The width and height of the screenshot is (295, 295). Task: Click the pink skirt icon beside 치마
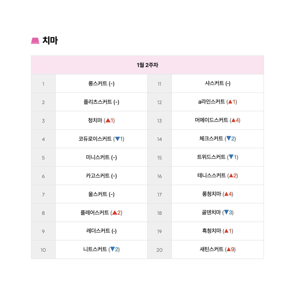35,41
